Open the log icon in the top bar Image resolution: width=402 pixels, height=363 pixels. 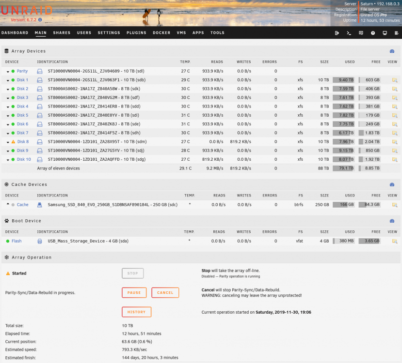point(396,33)
